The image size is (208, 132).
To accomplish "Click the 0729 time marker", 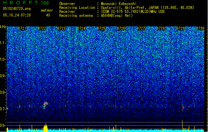I will [181, 28].
